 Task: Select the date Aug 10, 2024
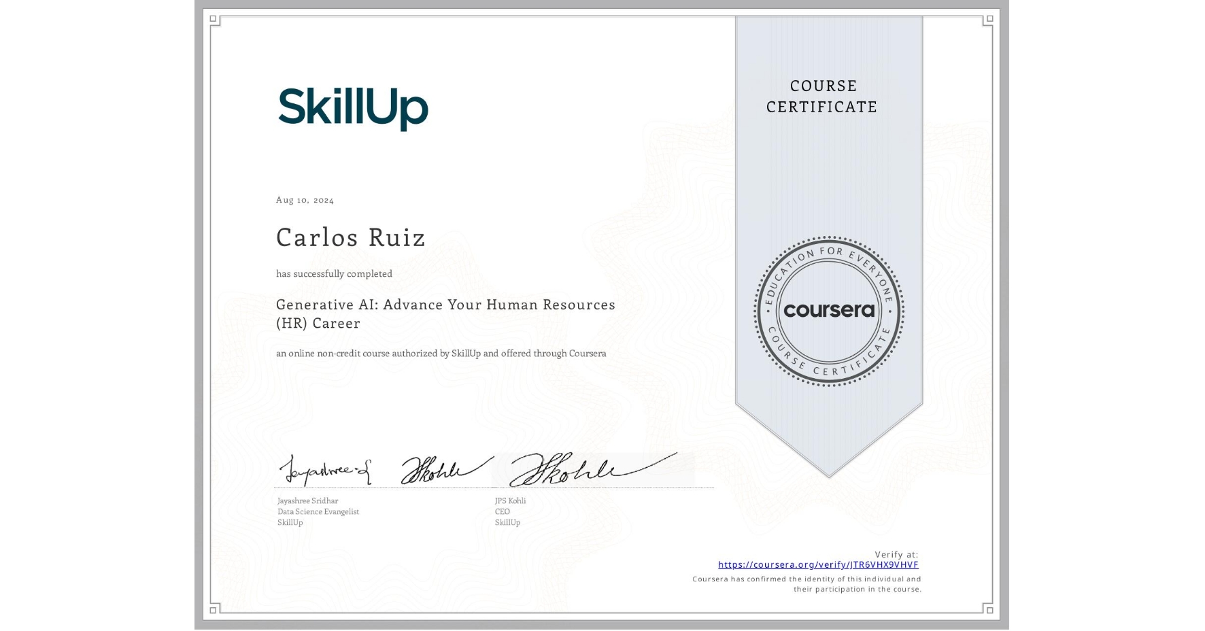click(x=305, y=199)
